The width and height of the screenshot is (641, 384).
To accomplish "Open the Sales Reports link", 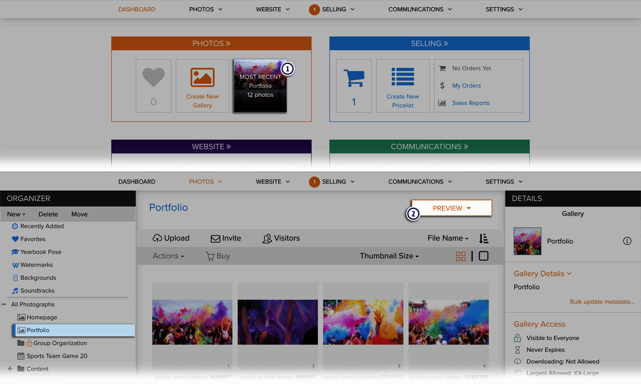I will tap(471, 103).
